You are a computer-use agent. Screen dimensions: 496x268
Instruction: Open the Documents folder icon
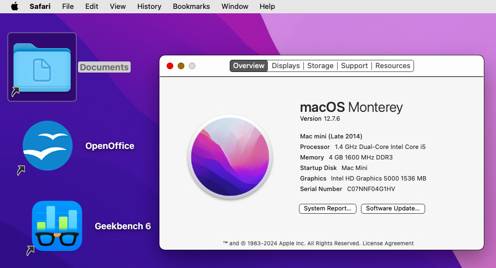click(x=42, y=67)
